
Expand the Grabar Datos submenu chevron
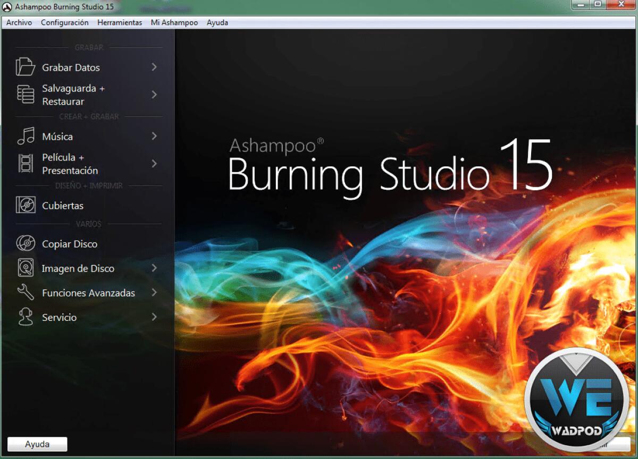tap(154, 67)
